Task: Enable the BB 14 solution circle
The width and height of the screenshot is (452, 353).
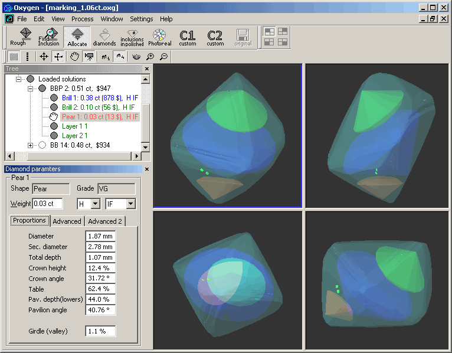Action: click(42, 145)
